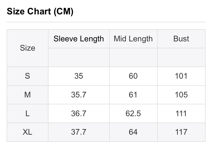This screenshot has width=212, height=147.
Task: Click mid length value 60
Action: point(133,76)
